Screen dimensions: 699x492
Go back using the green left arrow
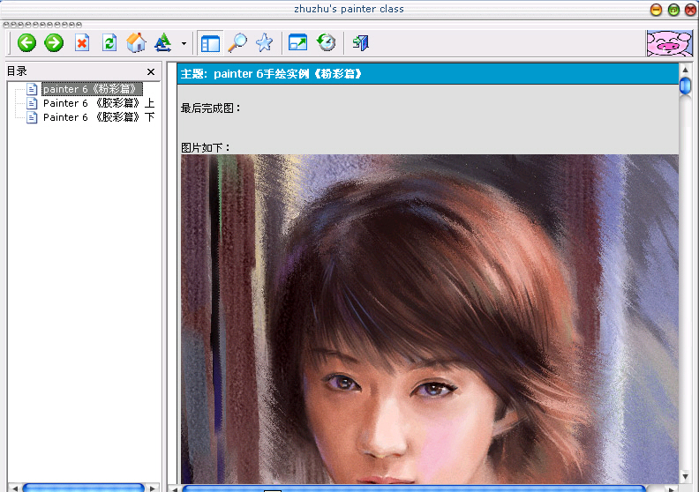click(x=26, y=42)
